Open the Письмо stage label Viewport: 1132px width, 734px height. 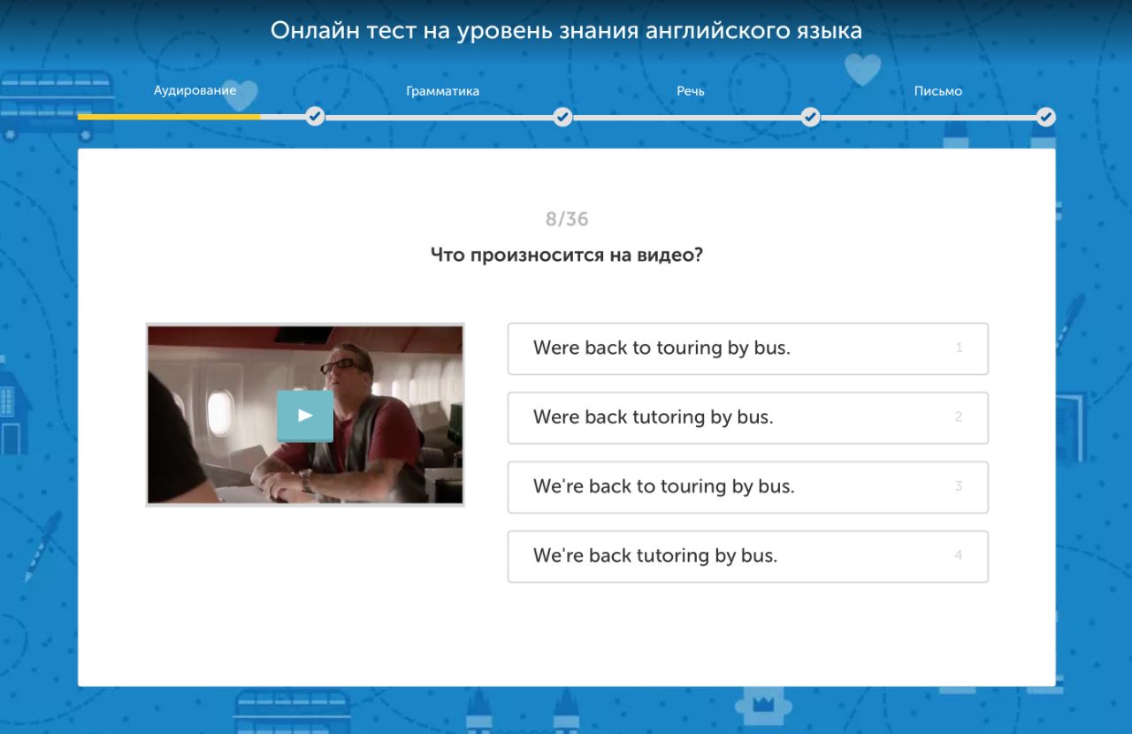tap(938, 91)
